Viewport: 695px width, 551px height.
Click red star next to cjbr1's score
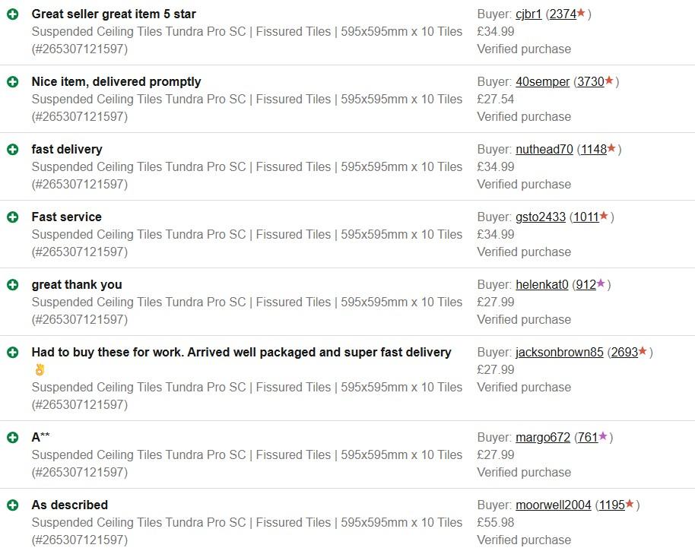pos(582,13)
